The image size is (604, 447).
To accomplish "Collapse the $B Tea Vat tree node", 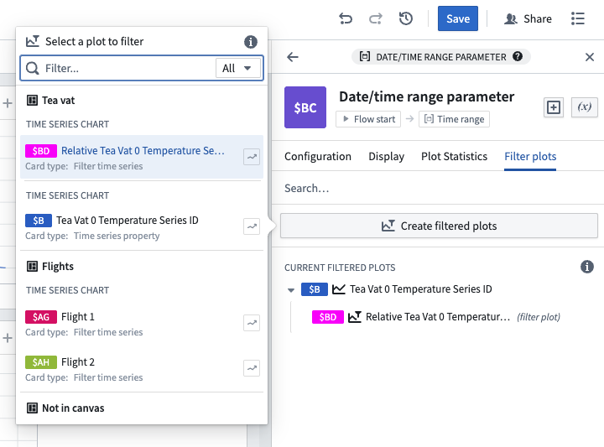I will coord(291,290).
